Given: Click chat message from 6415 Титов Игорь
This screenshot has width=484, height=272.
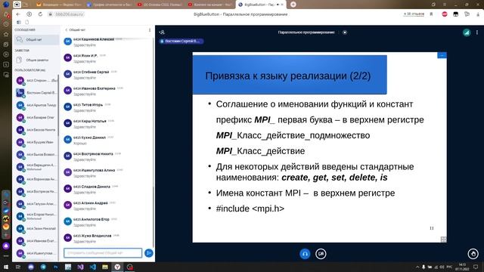Looking at the screenshot, I should pos(107,107).
